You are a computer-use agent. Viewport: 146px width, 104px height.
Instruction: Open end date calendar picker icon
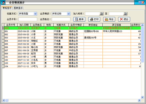click(125, 14)
